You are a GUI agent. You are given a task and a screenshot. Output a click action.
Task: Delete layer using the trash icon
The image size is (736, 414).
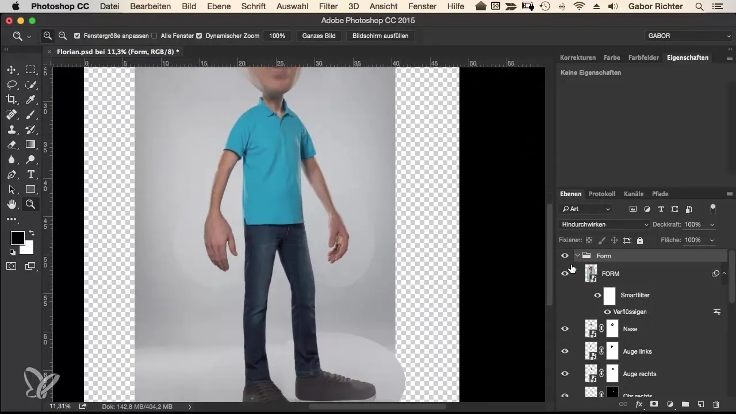(x=716, y=404)
